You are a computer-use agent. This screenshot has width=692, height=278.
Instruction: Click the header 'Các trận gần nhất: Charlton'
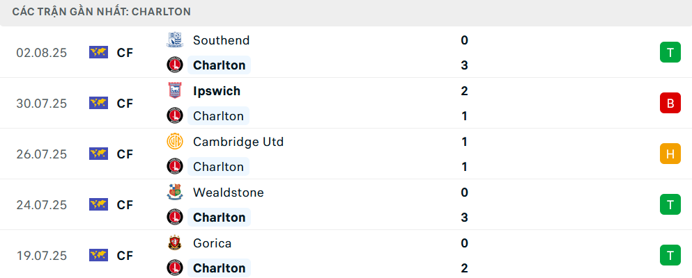102,12
